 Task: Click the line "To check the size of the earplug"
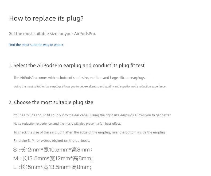coord(89,132)
